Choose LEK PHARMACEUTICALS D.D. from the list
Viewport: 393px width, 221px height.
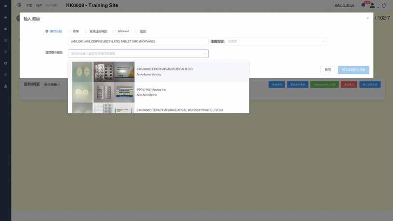point(159,71)
